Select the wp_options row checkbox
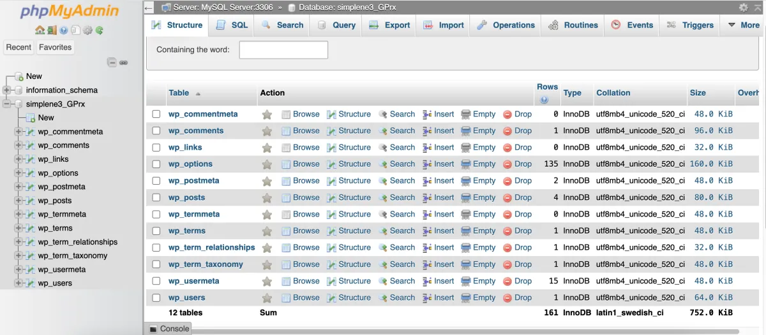 [156, 164]
